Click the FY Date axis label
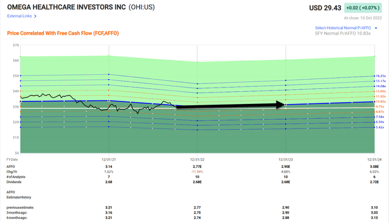 tap(12, 159)
